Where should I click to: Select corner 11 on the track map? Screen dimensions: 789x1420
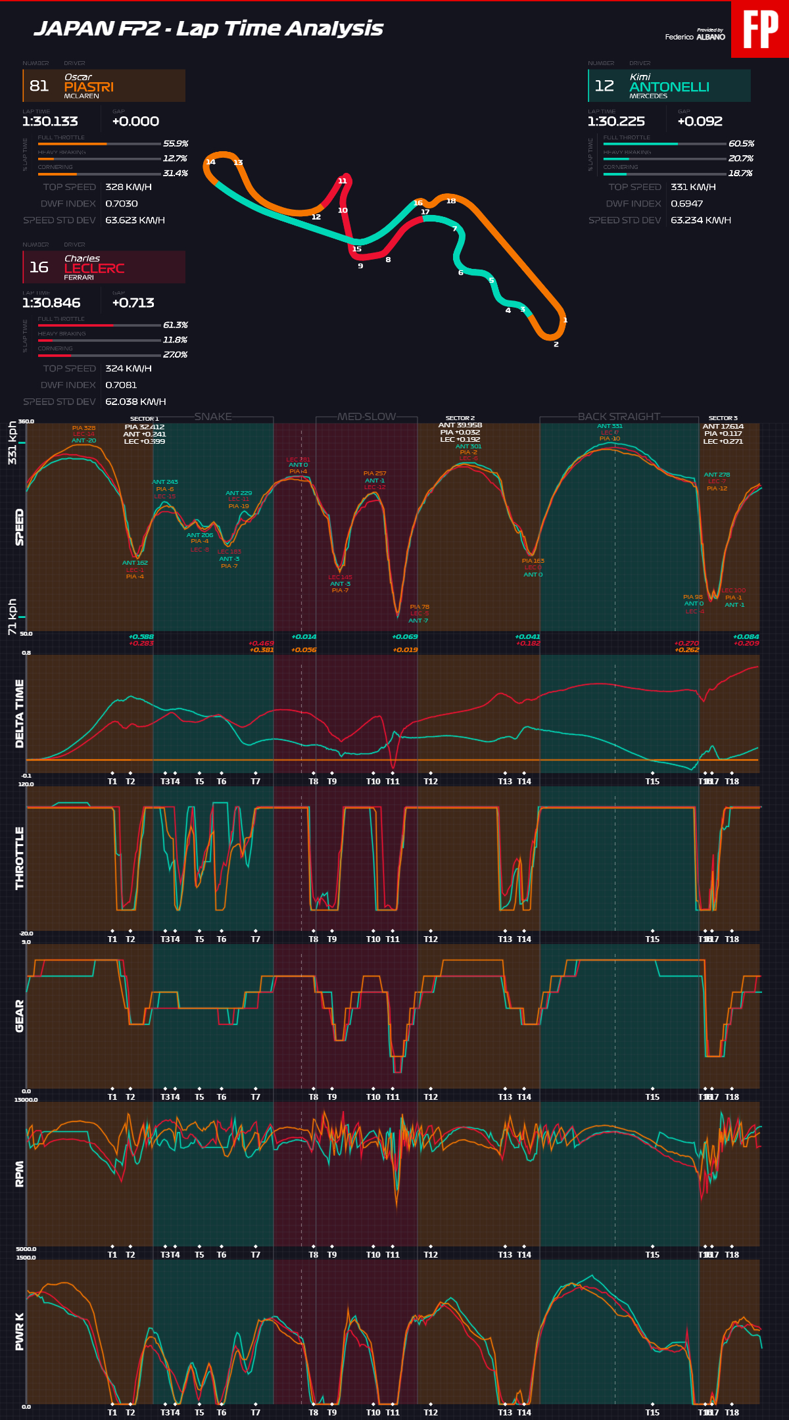(343, 181)
